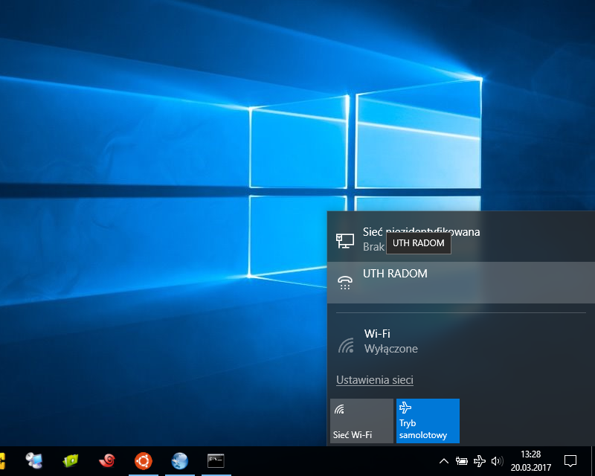Toggle the Sieć Wi-Fi quick action tile
This screenshot has width=595, height=476.
tap(361, 421)
